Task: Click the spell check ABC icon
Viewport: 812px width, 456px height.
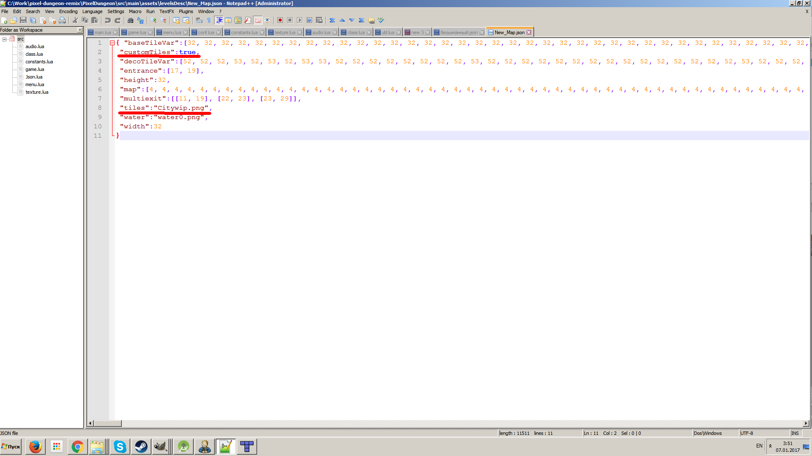Action: [381, 20]
